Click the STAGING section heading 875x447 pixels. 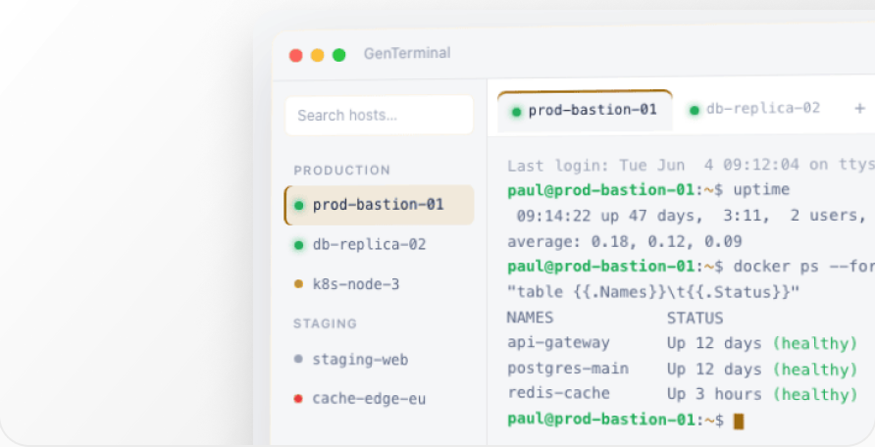(326, 323)
